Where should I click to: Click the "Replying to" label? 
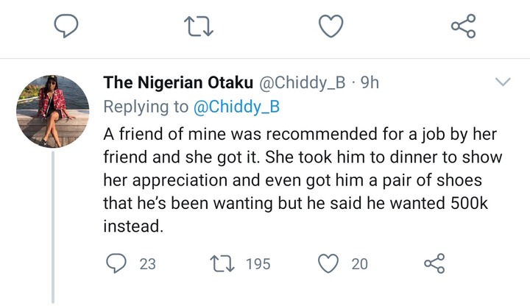click(146, 107)
